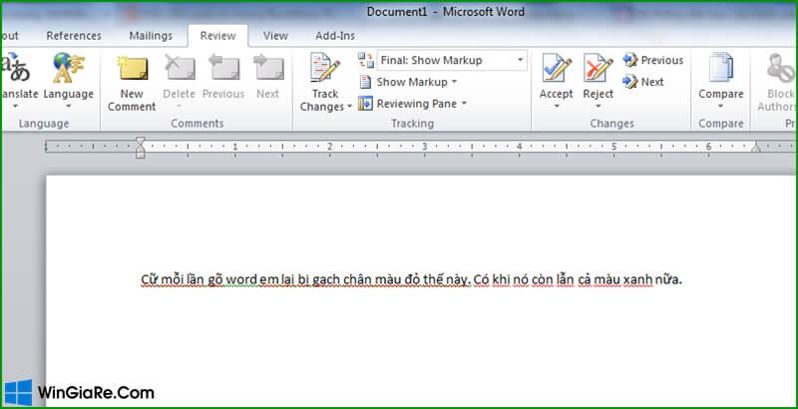The width and height of the screenshot is (798, 409).
Task: Reject the change with Reject icon
Action: pos(598,68)
